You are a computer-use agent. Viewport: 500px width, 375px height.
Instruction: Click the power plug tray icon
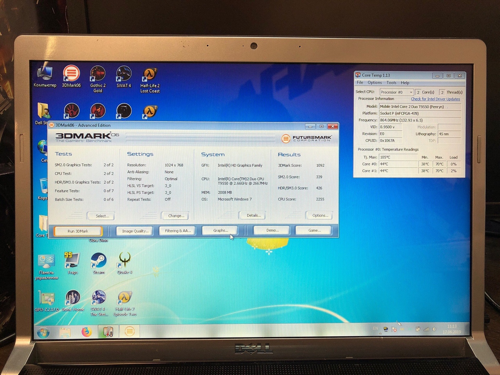(418, 329)
